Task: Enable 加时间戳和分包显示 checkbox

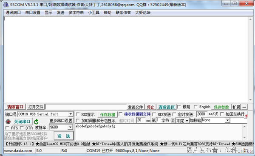Action: coord(78,121)
